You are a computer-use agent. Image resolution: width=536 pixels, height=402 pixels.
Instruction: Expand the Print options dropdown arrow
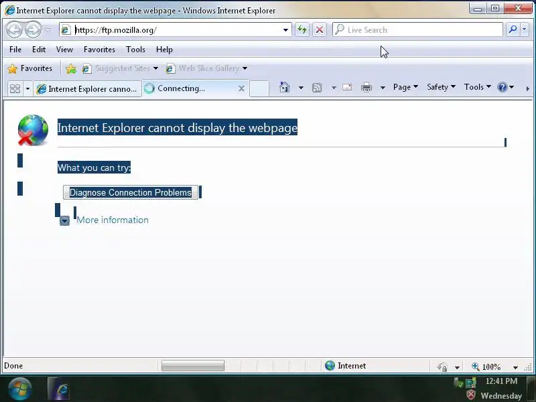click(383, 88)
